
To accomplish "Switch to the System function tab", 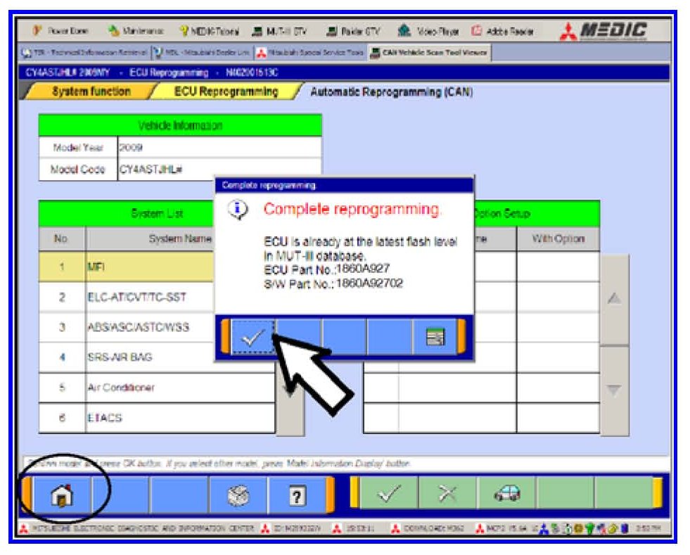I will tap(90, 92).
